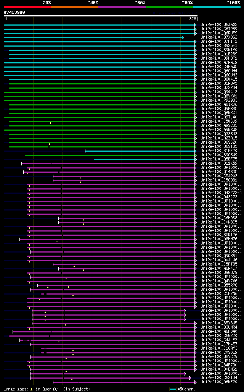Image resolution: width=244 pixels, height=392 pixels.
Task: Select the query name AV413990
Action: [14, 12]
